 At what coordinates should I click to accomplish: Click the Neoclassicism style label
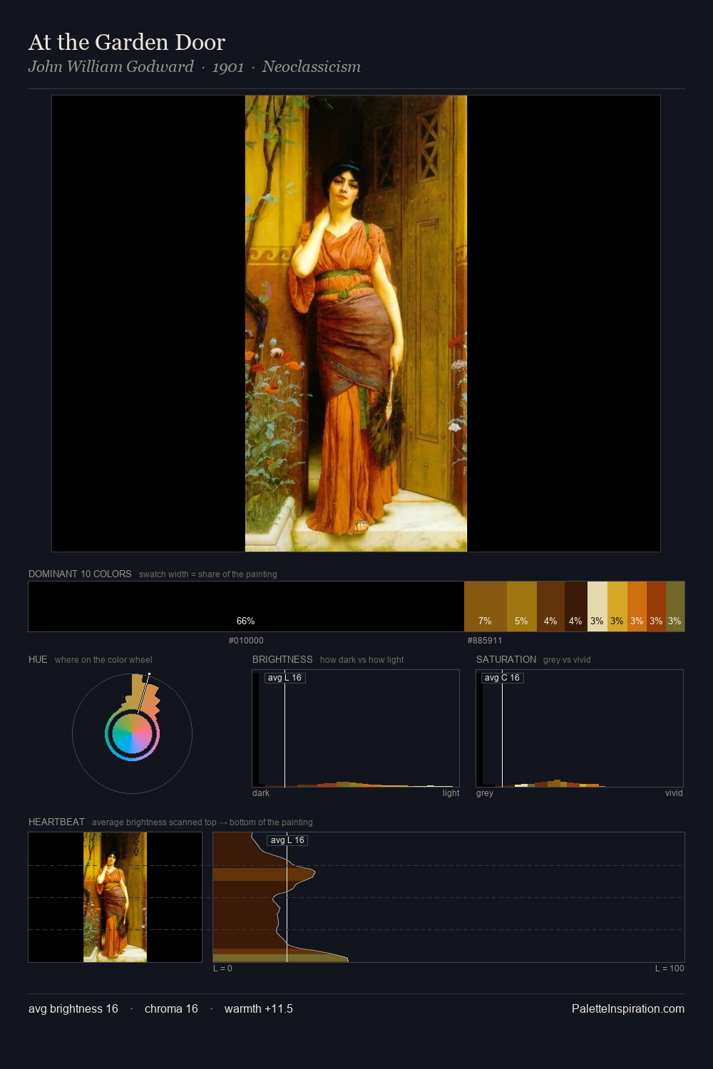[x=312, y=67]
